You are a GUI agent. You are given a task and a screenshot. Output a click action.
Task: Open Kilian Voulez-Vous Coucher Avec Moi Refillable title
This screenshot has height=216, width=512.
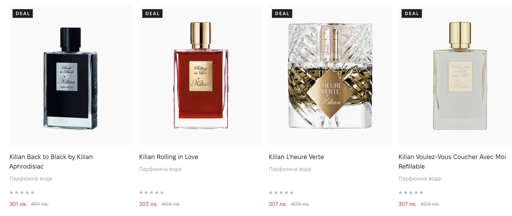(452, 161)
